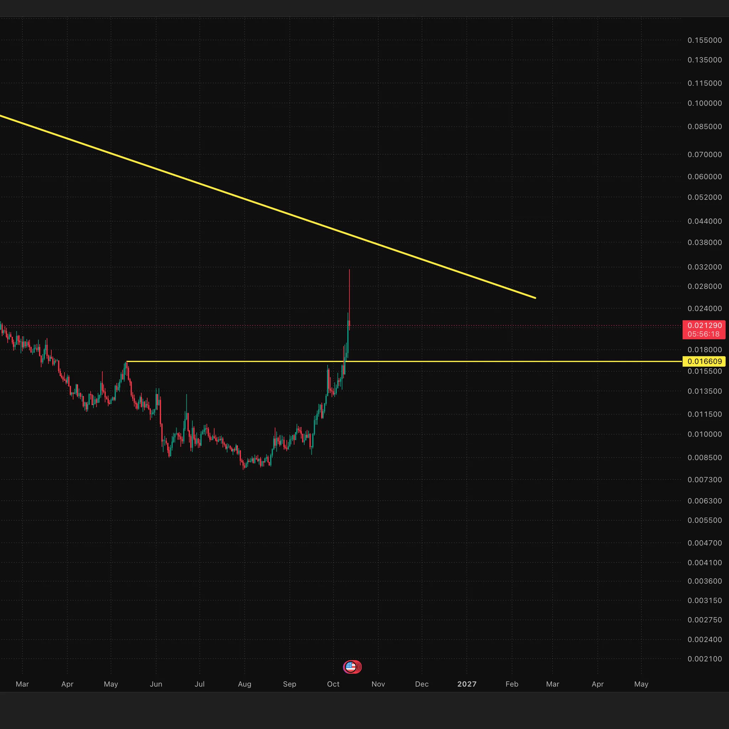Click the 0.085000 price axis label
729x729 pixels.
pos(704,127)
